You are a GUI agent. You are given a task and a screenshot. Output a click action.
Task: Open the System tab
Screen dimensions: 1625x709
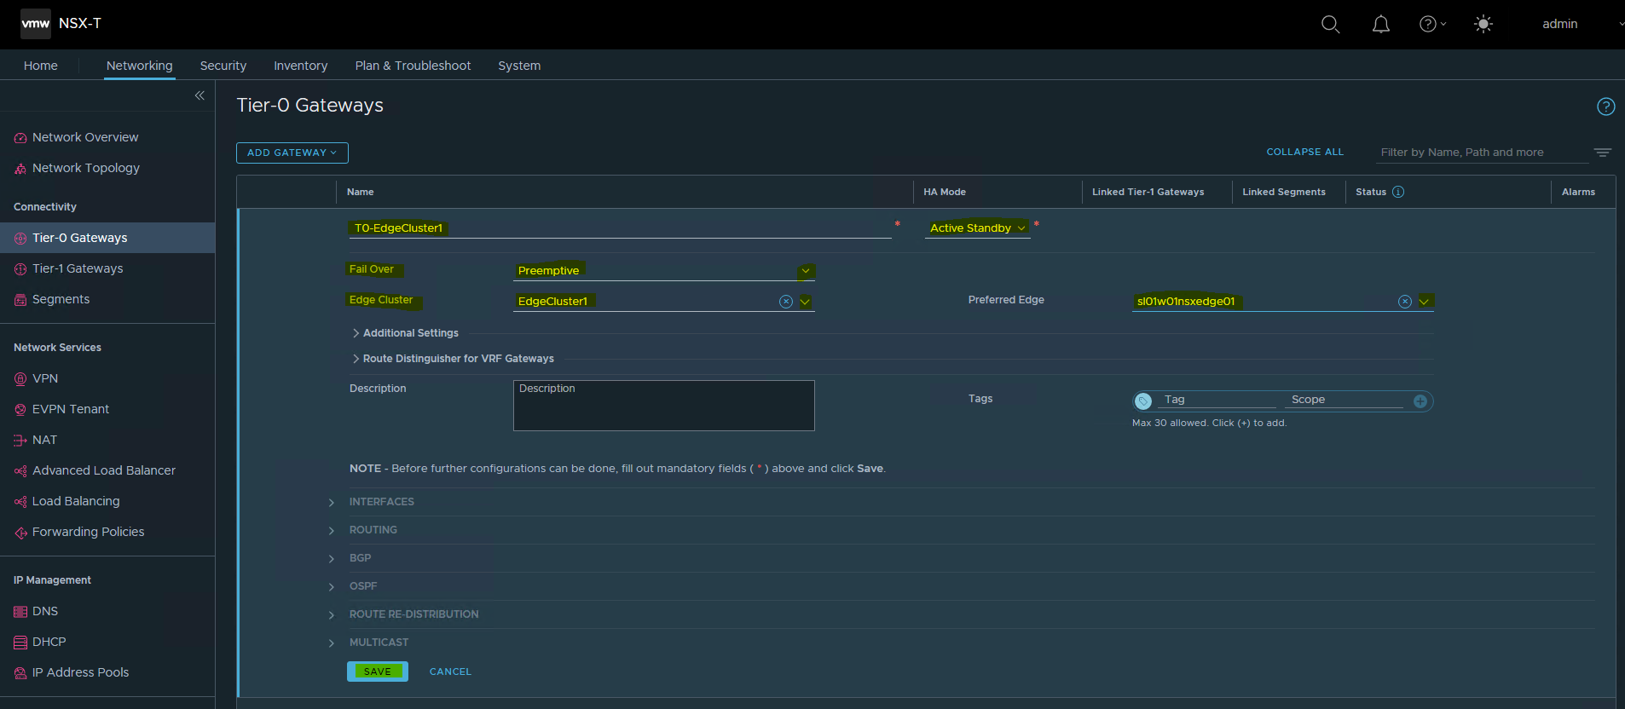519,66
